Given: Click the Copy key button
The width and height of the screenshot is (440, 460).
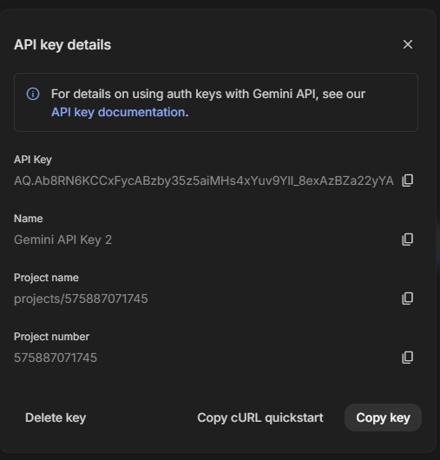Looking at the screenshot, I should pyautogui.click(x=383, y=417).
